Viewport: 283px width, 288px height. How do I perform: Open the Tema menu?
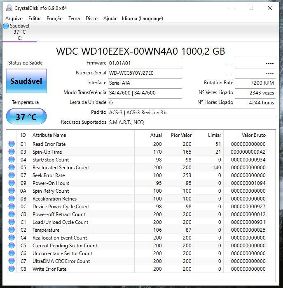pos(74,18)
